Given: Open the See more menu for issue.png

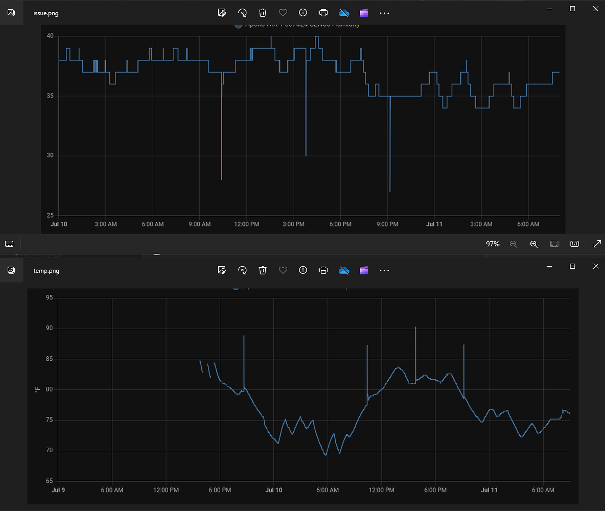Looking at the screenshot, I should pos(384,13).
